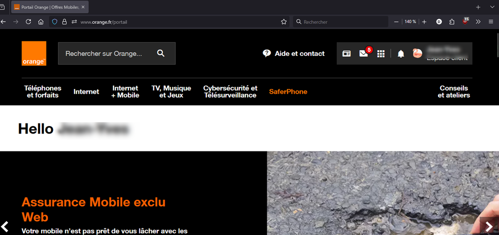The height and width of the screenshot is (235, 499).
Task: Open a new tab with plus
Action: tap(478, 7)
